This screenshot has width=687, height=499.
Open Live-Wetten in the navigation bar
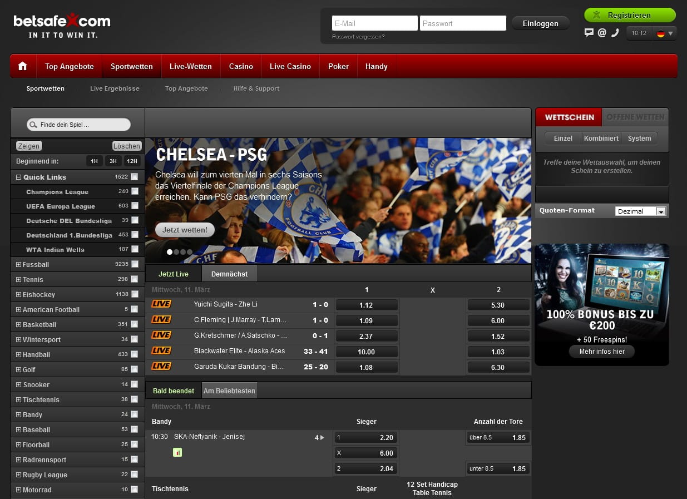click(x=191, y=66)
